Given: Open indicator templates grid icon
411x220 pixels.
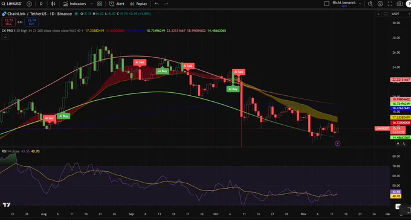Looking at the screenshot, I should coord(100,4).
